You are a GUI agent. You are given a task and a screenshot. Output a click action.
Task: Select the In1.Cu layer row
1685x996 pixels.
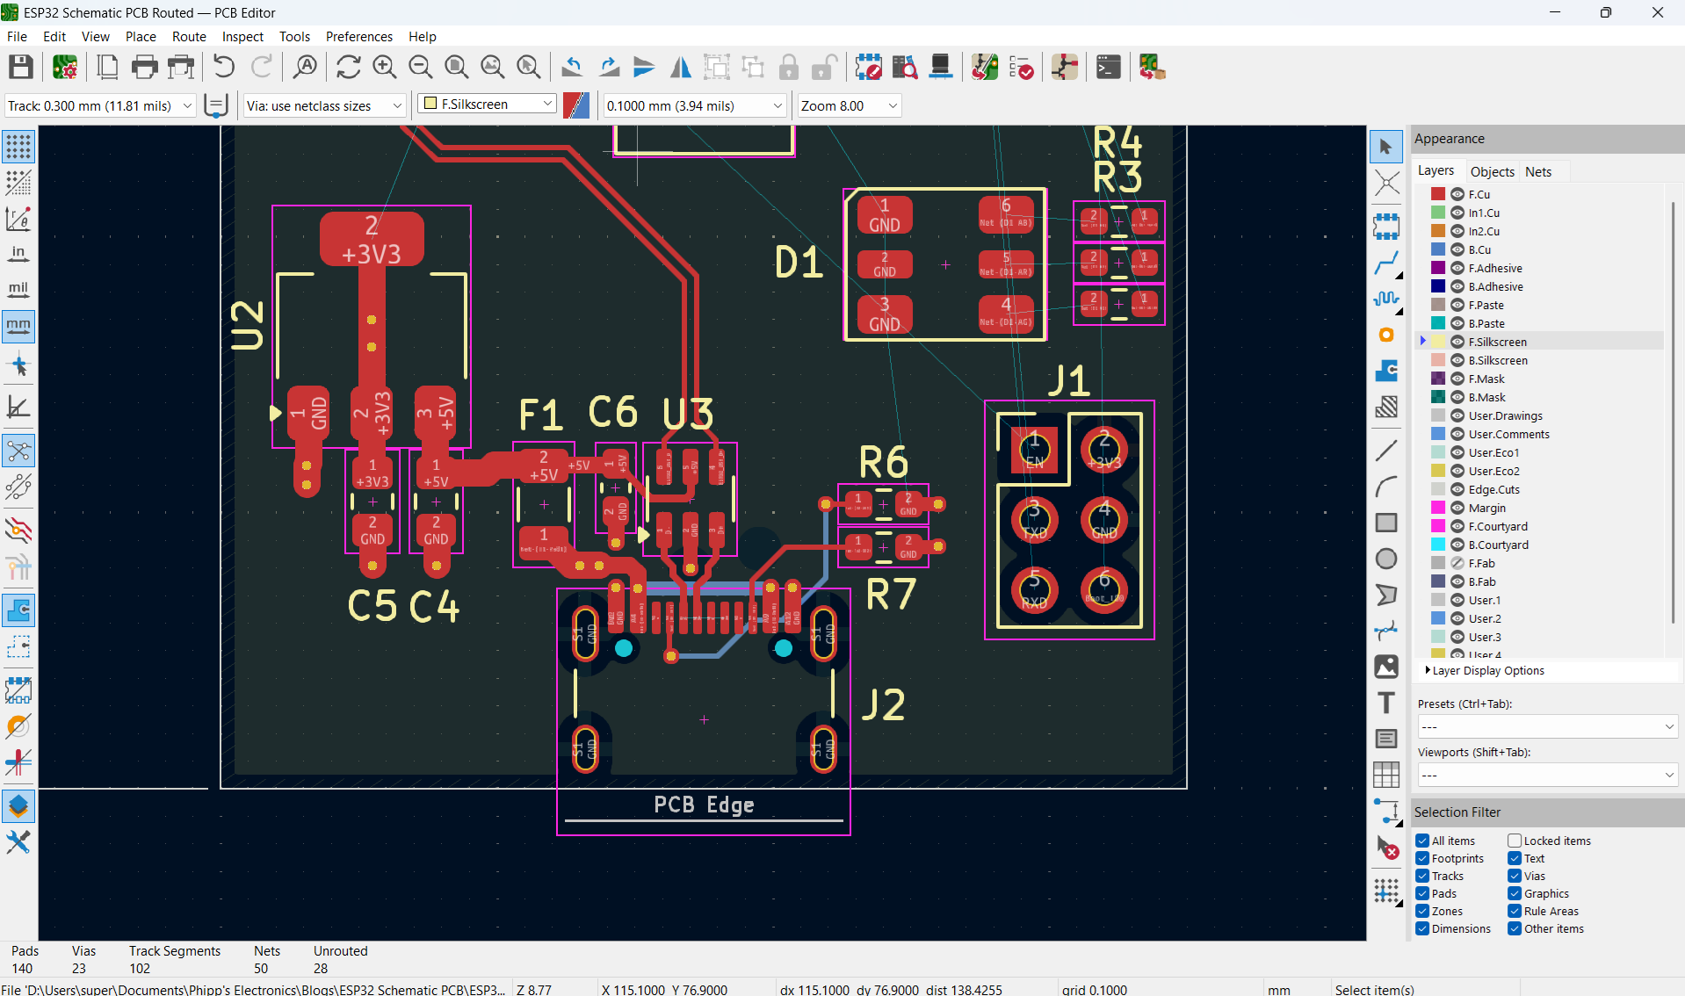pos(1542,213)
